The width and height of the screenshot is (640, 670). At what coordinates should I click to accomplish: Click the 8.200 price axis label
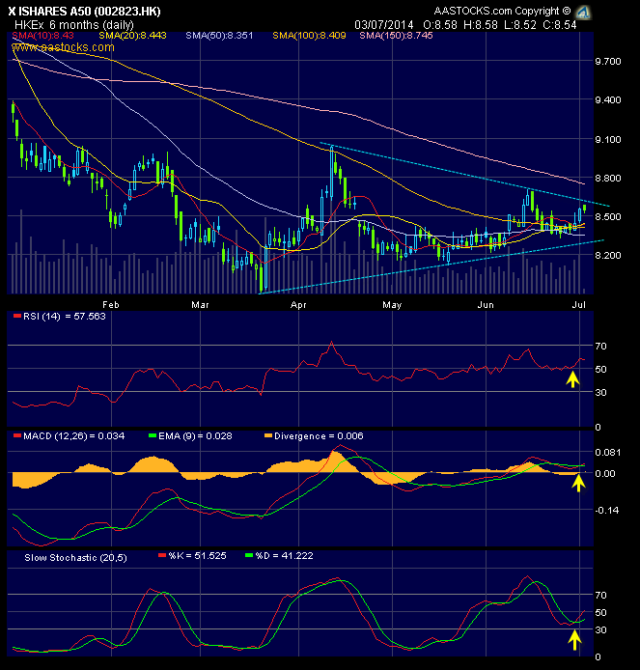coord(608,256)
